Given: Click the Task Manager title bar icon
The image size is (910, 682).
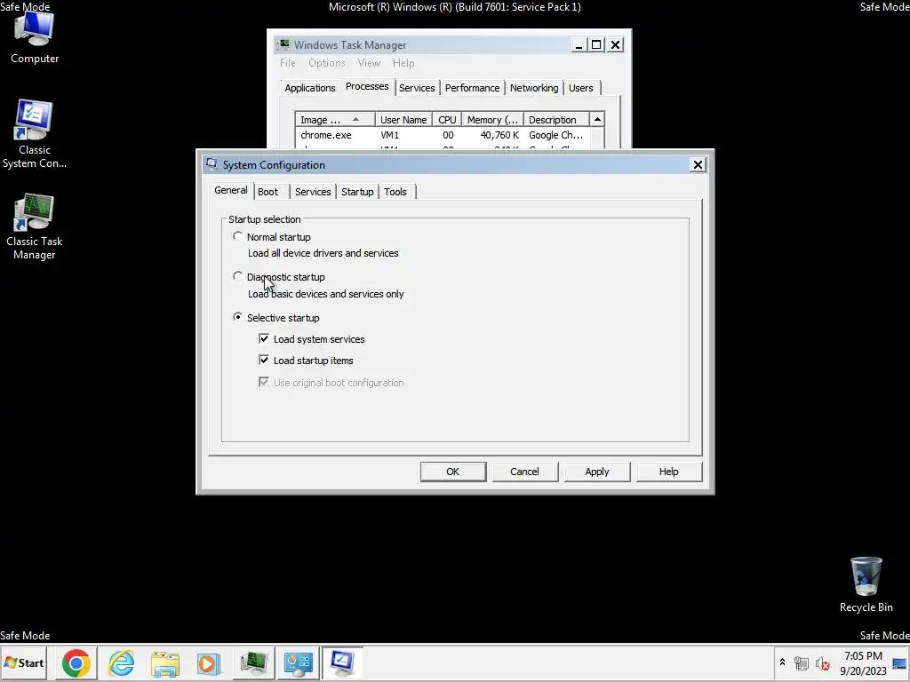Looking at the screenshot, I should [x=283, y=44].
